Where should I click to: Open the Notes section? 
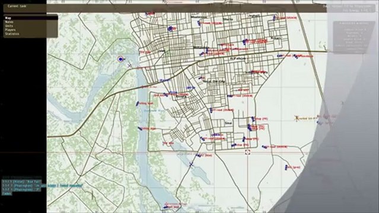point(31,22)
